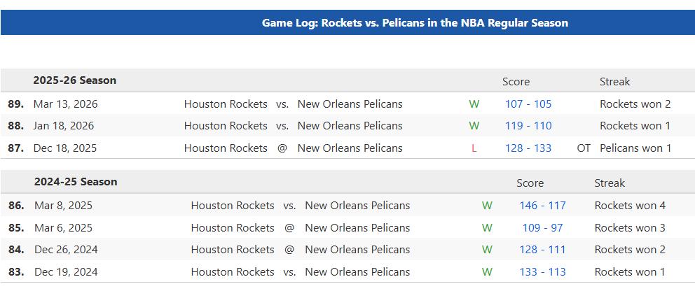Click the Mar 13, 2026 game date

pyautogui.click(x=65, y=104)
